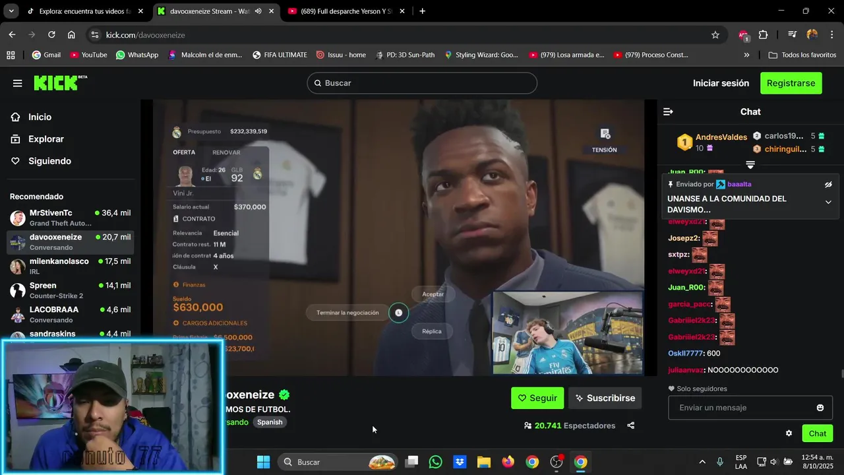Image resolution: width=844 pixels, height=475 pixels.
Task: Open LACOBRAAA recommended channel
Action: click(x=70, y=315)
